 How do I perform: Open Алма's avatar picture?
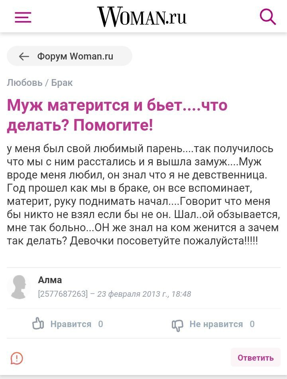point(19,287)
